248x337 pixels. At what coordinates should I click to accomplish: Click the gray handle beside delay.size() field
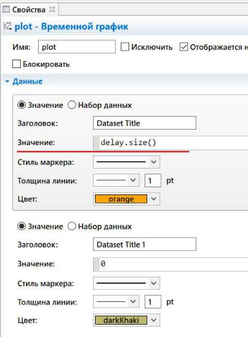(x=96, y=143)
